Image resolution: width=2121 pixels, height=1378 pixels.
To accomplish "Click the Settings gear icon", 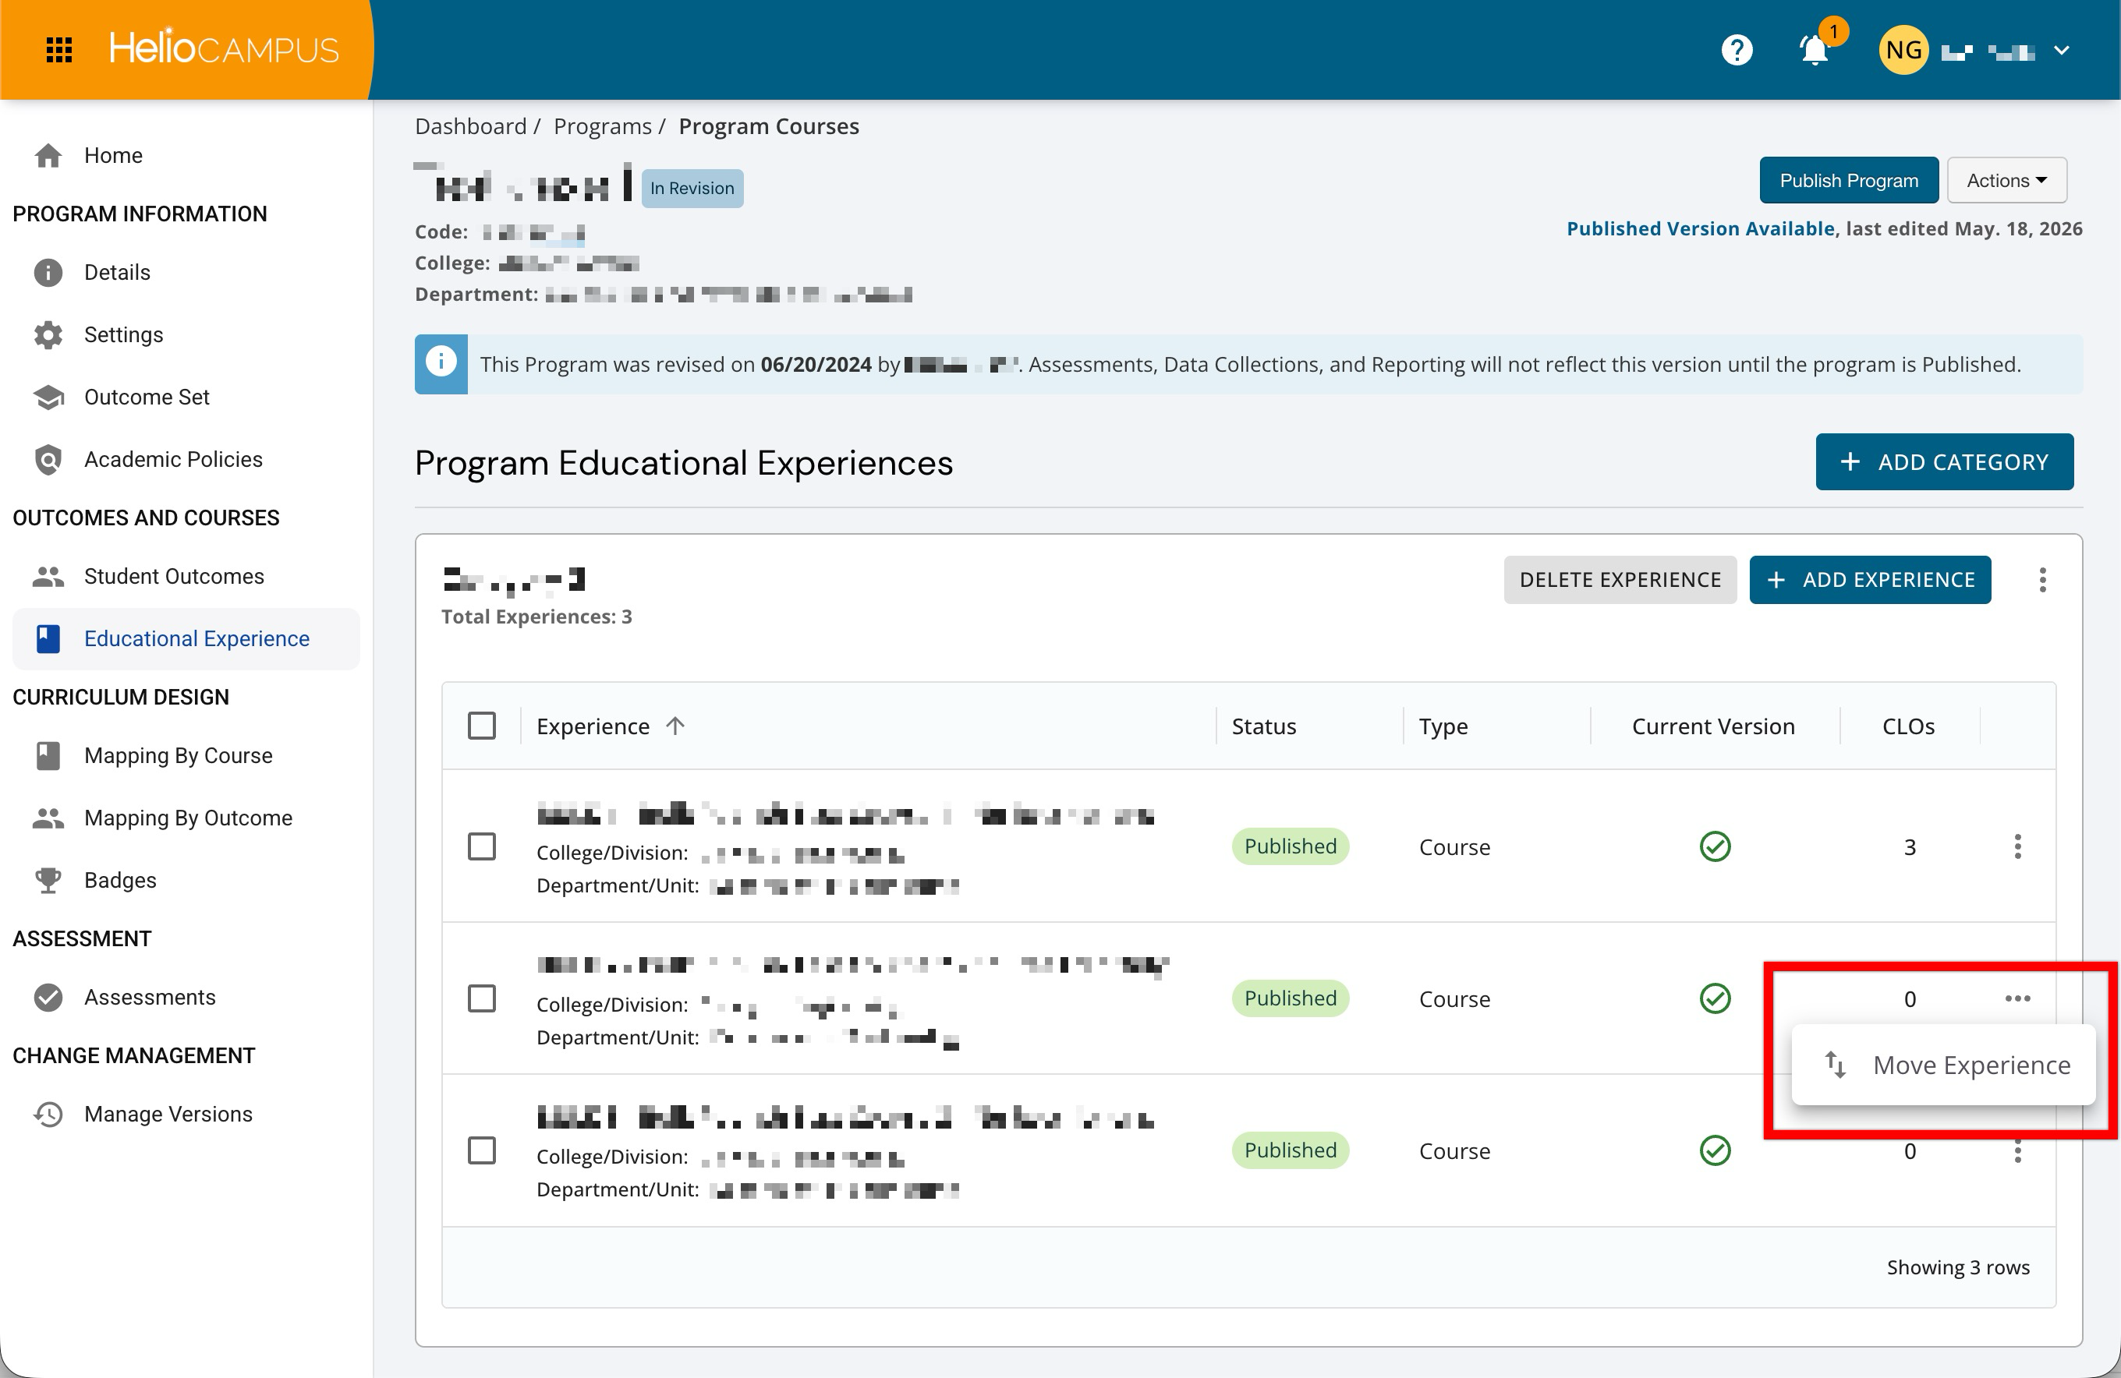I will coord(48,335).
